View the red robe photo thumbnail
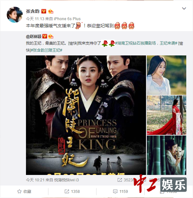 [x=166, y=115]
